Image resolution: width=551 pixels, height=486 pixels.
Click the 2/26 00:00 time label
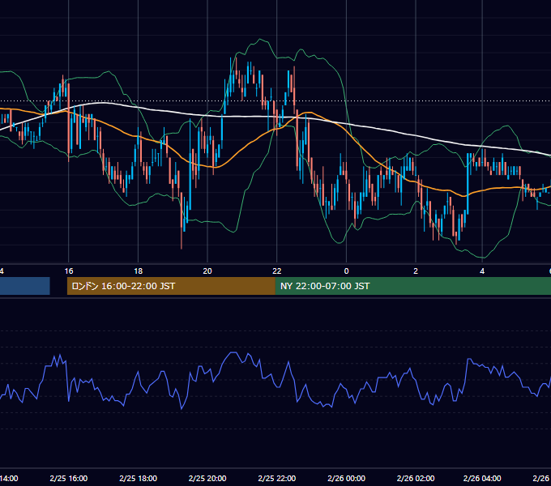[347, 478]
